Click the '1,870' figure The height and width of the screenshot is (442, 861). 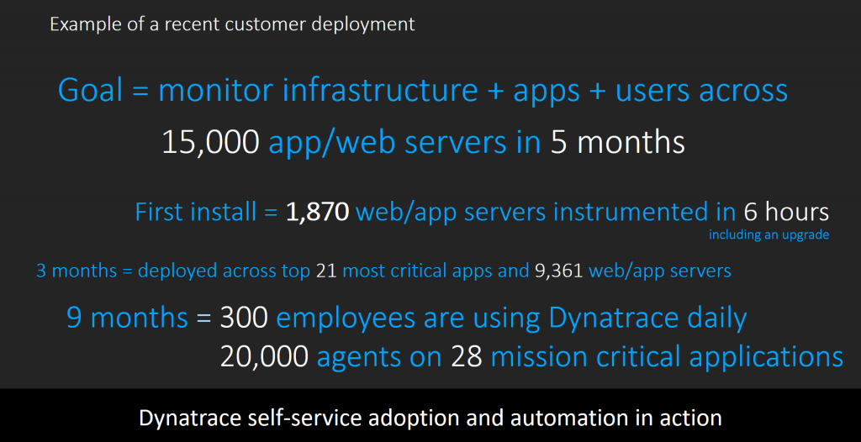point(317,213)
